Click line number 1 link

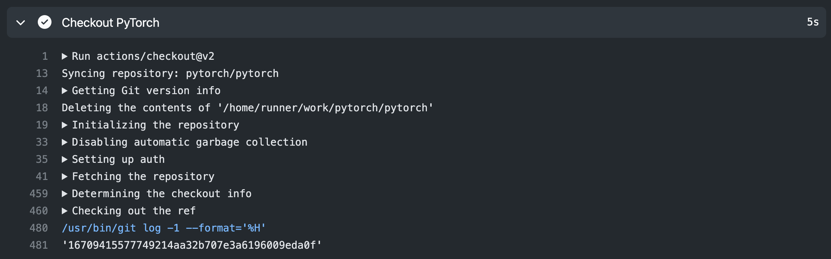coord(45,56)
